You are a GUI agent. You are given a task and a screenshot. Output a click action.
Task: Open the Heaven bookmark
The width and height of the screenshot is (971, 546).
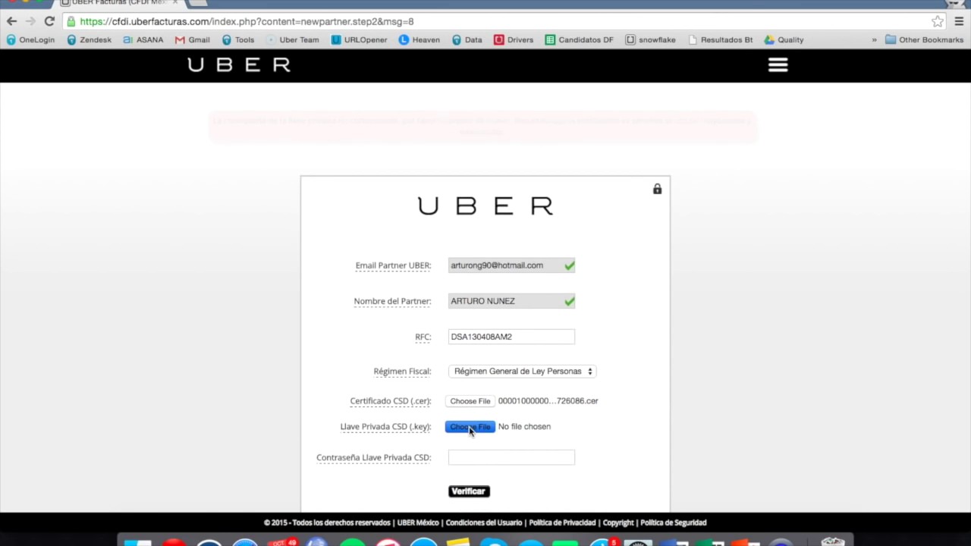[x=419, y=39]
